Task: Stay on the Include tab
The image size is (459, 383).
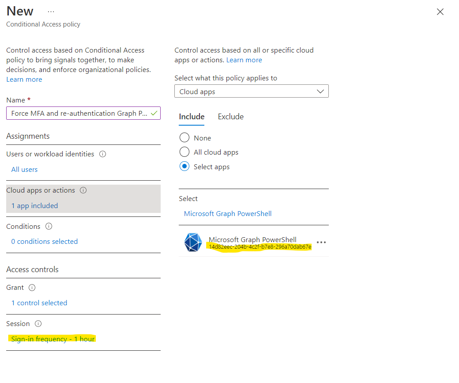Action: (191, 116)
